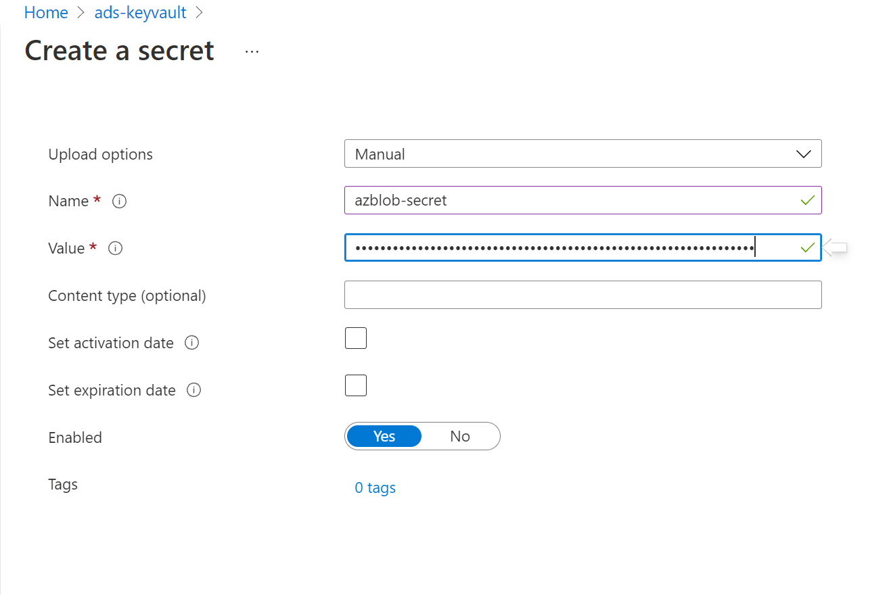Open the more options ellipsis menu
Screen dimensions: 891x595
[x=252, y=51]
